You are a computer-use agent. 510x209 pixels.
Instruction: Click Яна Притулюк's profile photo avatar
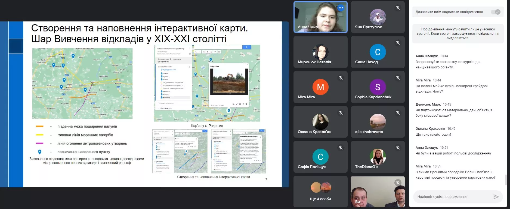[378, 17]
